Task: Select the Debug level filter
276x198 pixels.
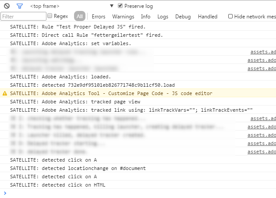Action: tap(183, 17)
